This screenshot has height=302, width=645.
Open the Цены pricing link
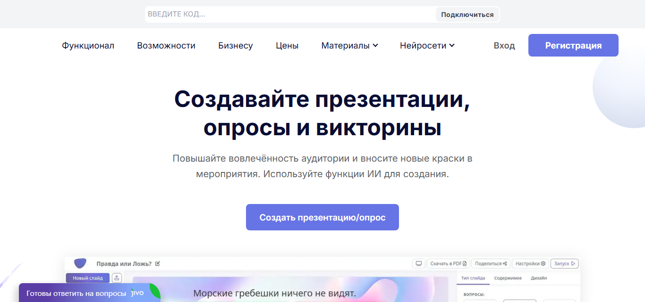tap(287, 46)
